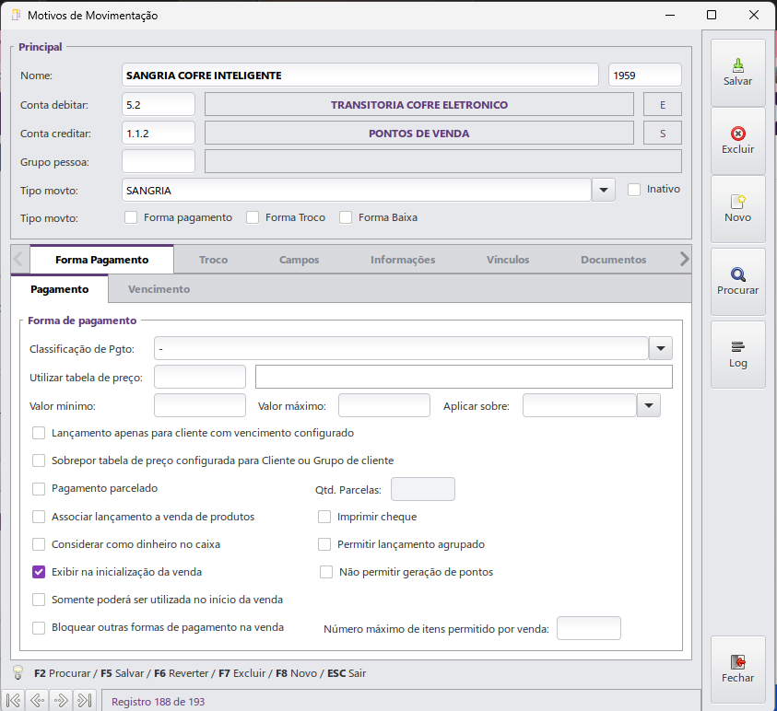777x711 pixels.
Task: Click the Qtd. Parcelas input field
Action: [423, 489]
